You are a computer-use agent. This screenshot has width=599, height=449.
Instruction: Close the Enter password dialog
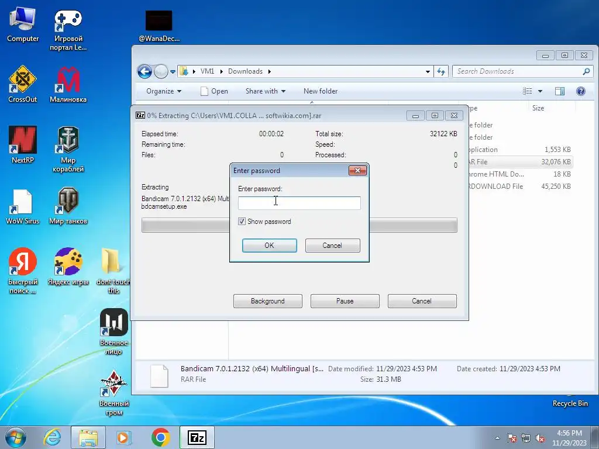coord(357,170)
